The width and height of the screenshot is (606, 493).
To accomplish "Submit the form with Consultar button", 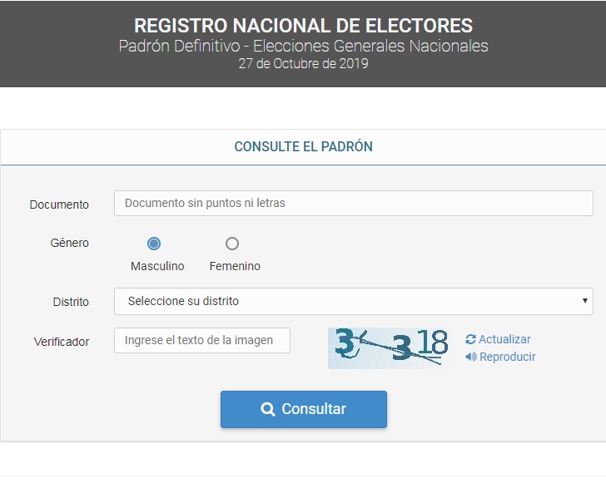I will point(303,409).
